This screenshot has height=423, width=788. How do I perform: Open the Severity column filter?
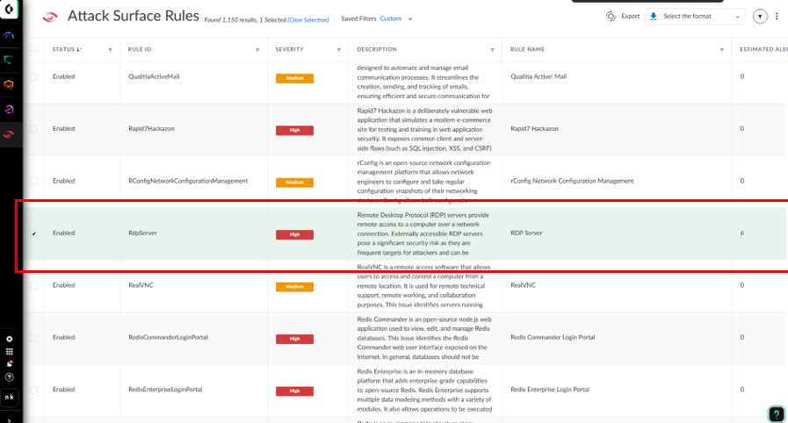(x=339, y=50)
